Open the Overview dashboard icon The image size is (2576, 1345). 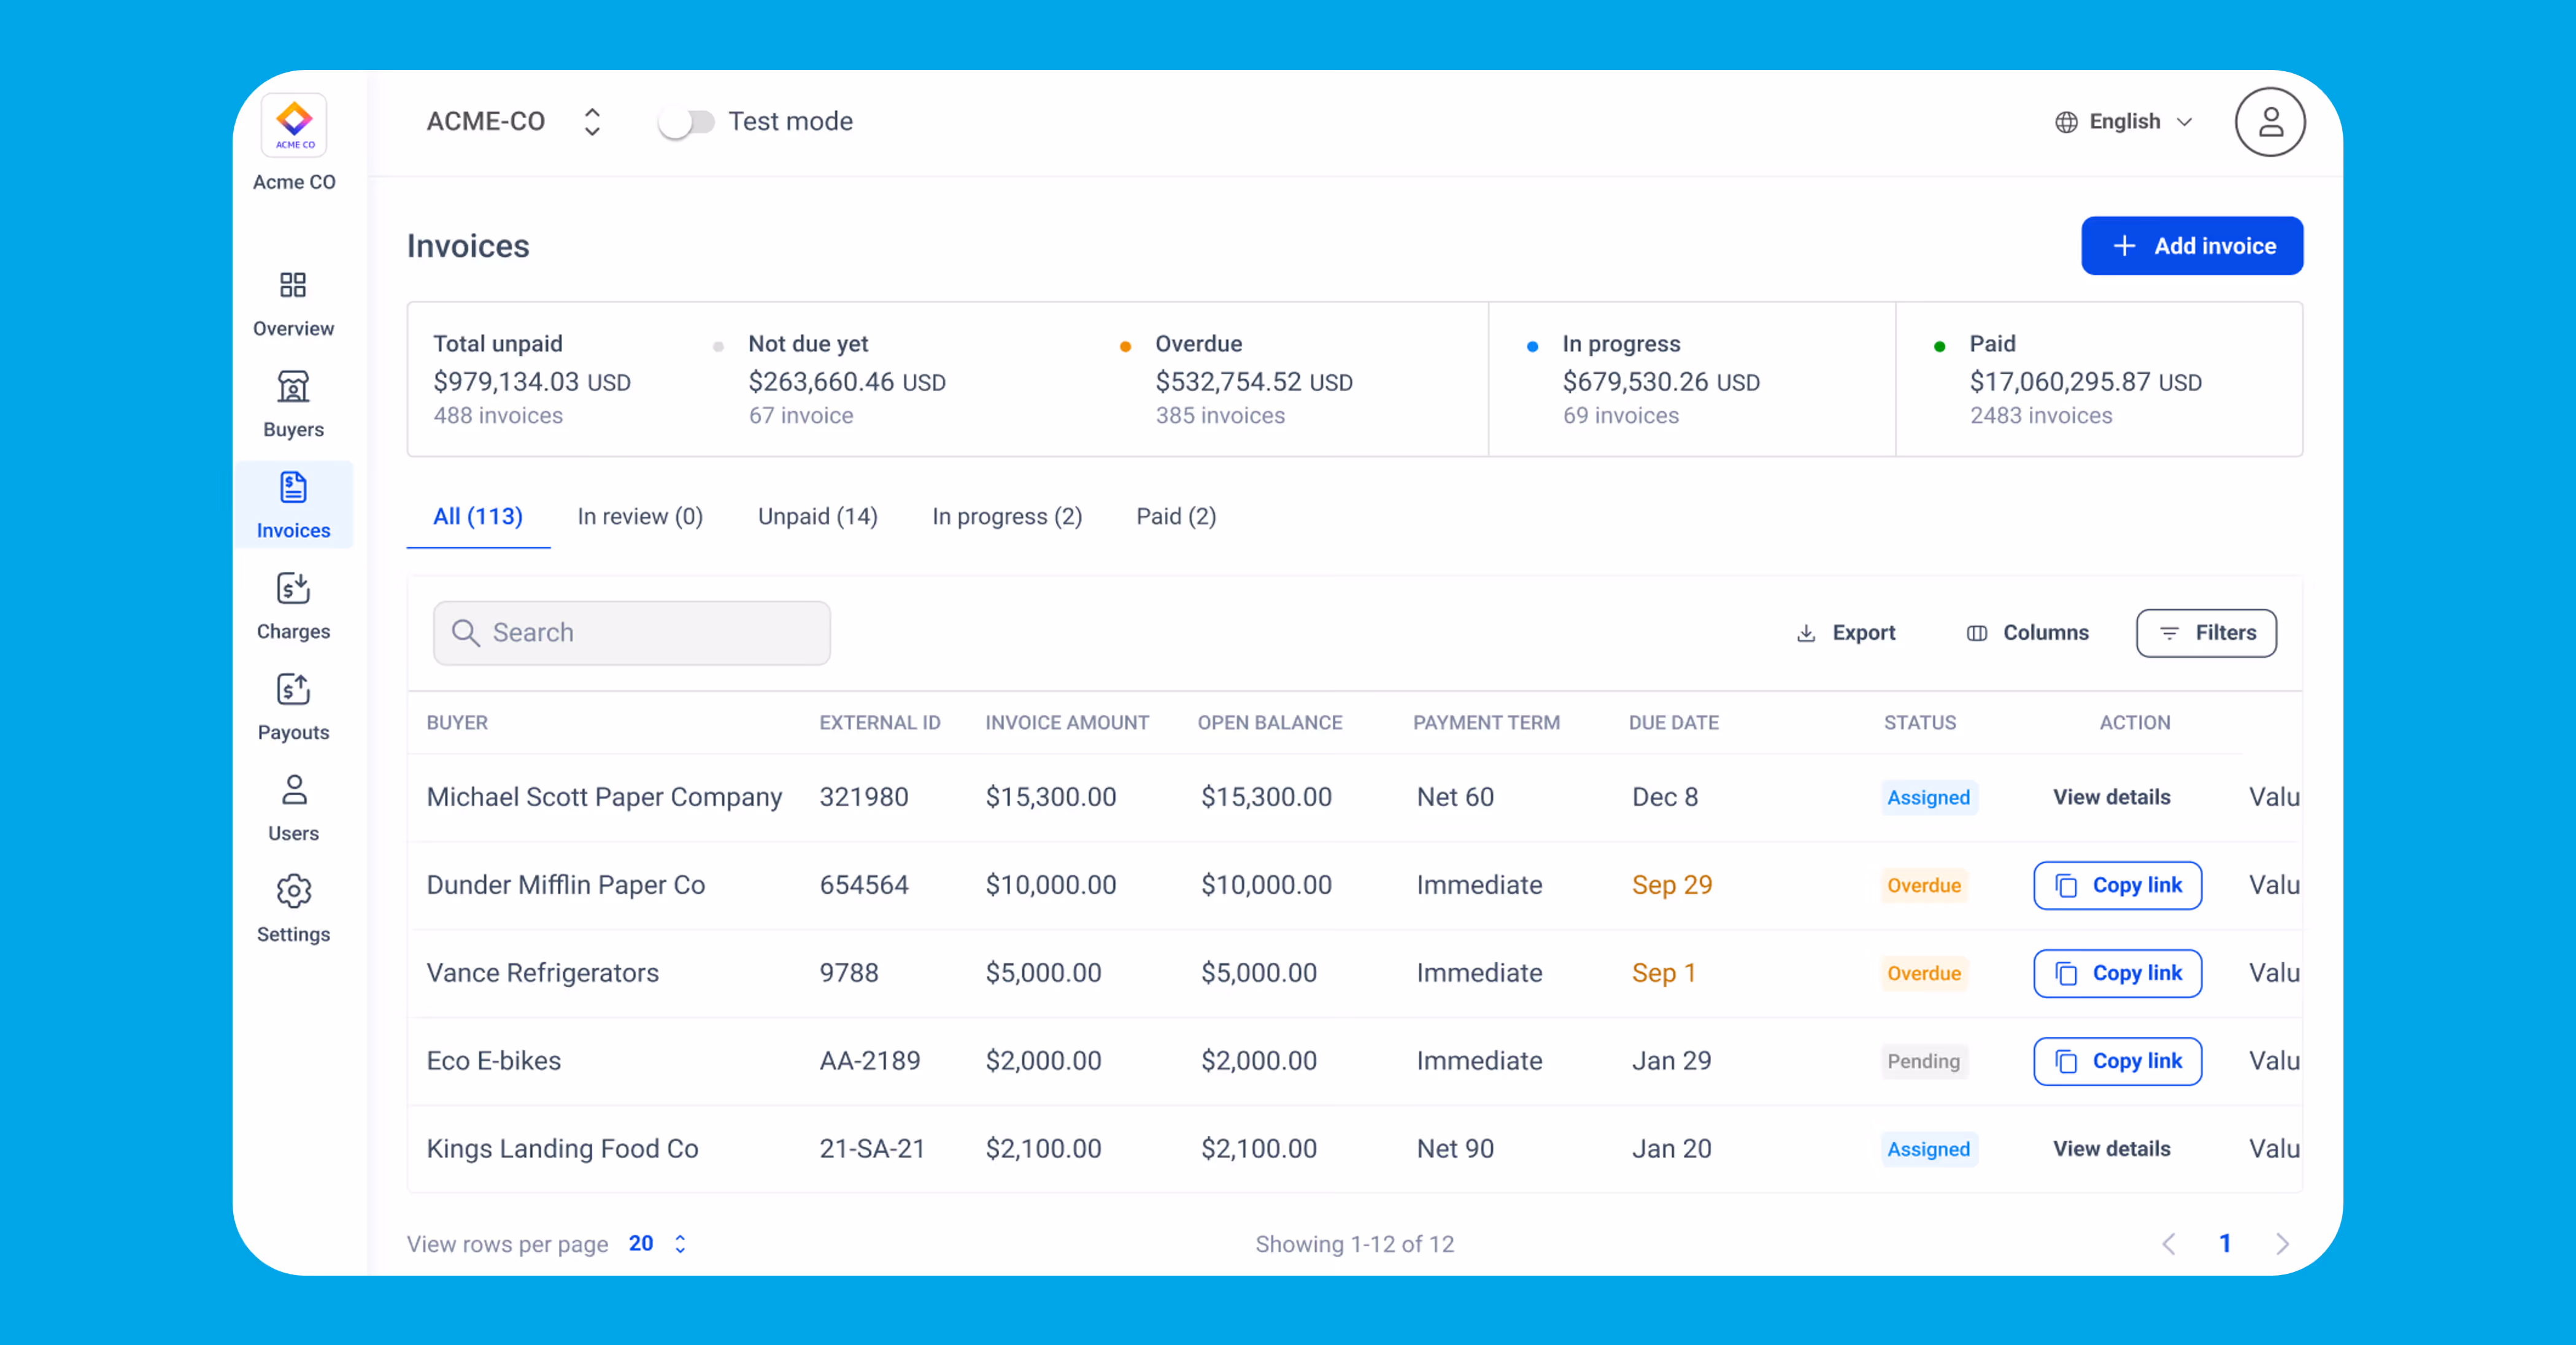[x=293, y=286]
